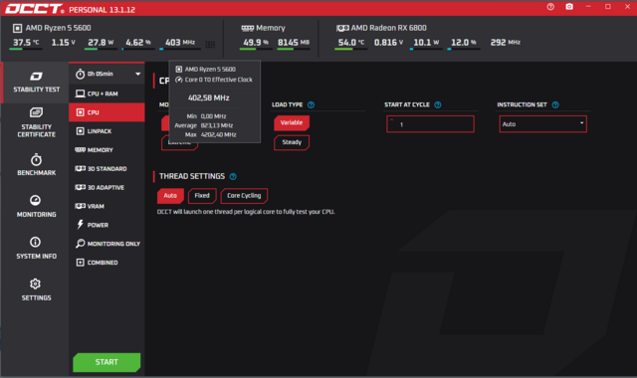Select the Linpack test
Screen dimensions: 637x378
point(106,131)
